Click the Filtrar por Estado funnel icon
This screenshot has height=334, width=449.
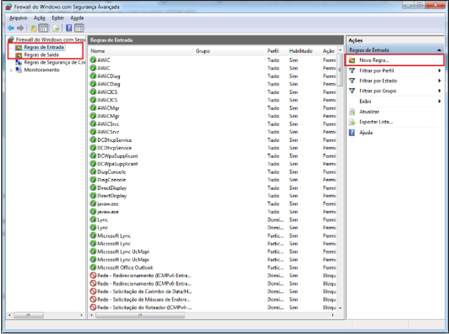(352, 81)
